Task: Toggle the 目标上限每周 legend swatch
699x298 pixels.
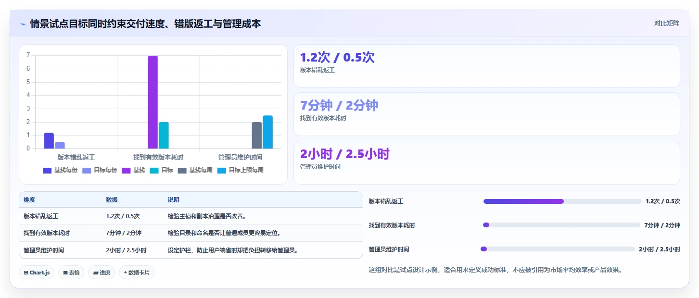Action: [x=221, y=170]
